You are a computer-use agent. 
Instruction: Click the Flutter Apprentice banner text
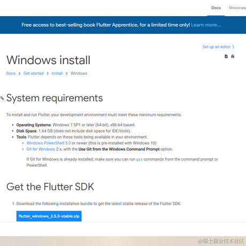(x=106, y=25)
